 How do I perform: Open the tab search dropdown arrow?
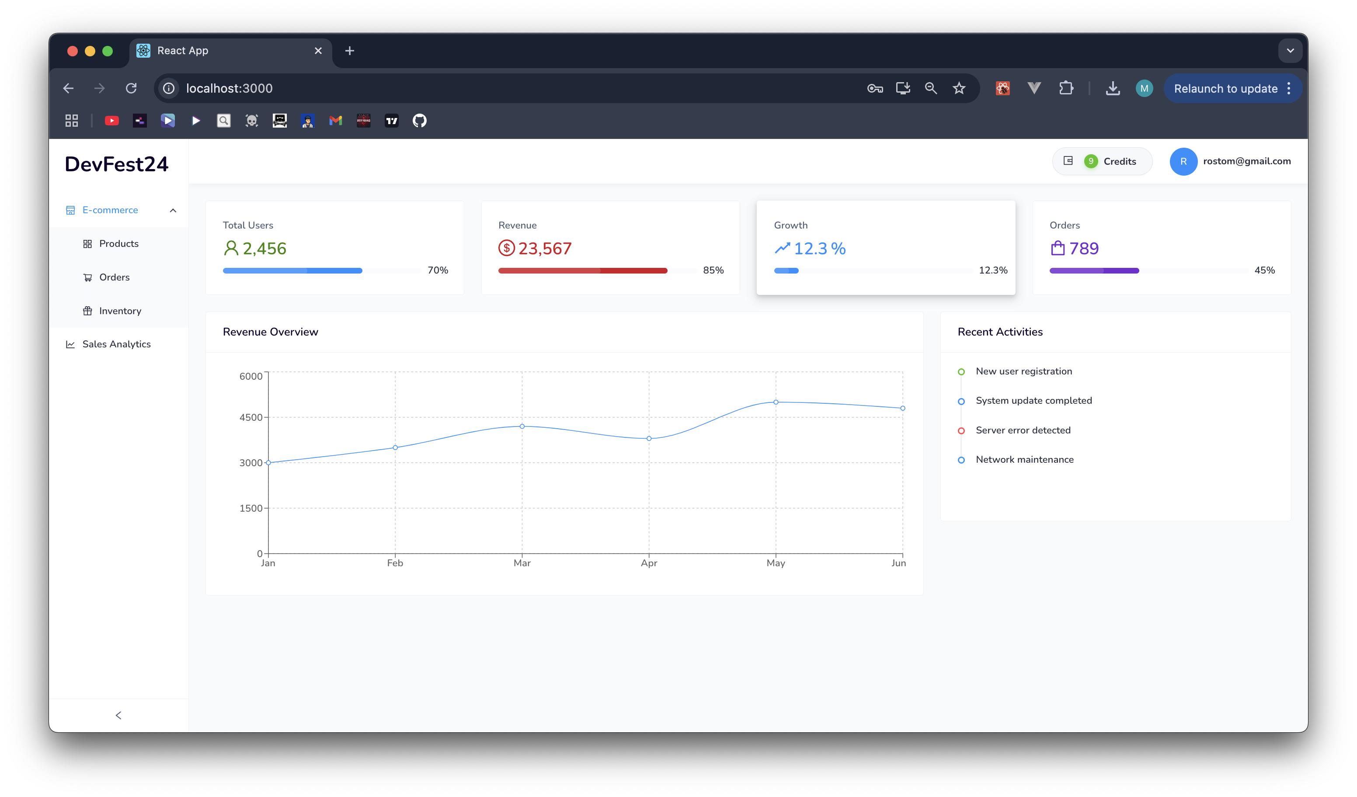coord(1290,51)
